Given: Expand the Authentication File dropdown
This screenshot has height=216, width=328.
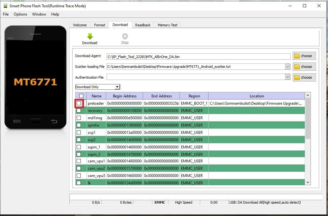Looking at the screenshot, I should pyautogui.click(x=288, y=77).
